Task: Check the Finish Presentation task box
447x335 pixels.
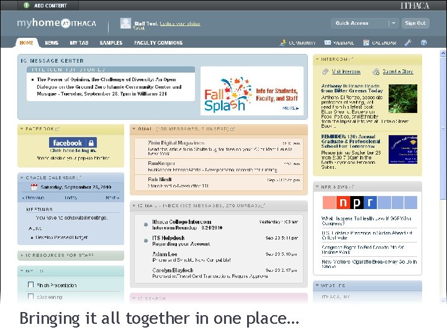Action: [x=31, y=285]
